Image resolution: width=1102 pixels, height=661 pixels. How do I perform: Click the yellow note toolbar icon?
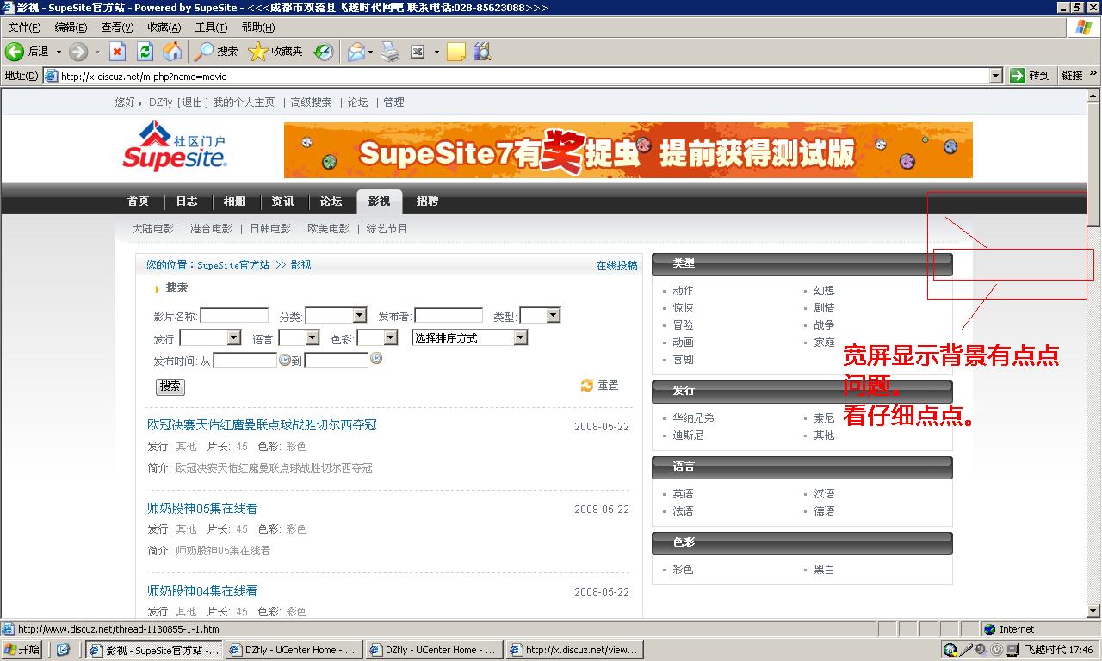pos(455,52)
